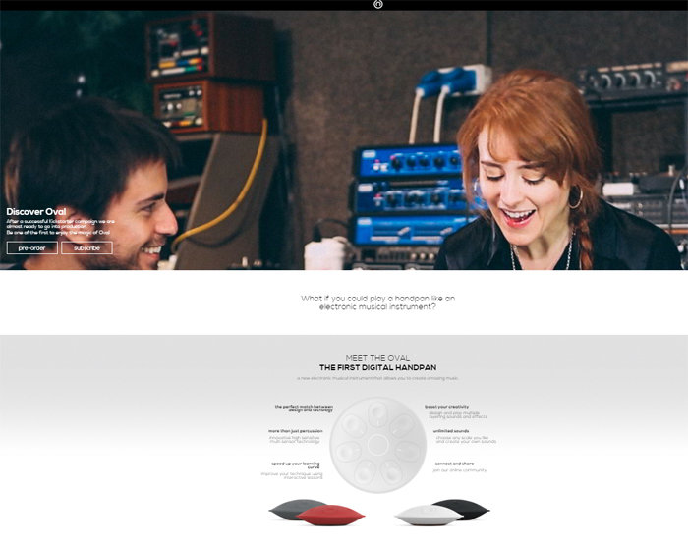Viewport: 688px width, 546px height.
Task: Click 'join our online community' text
Action: click(459, 470)
